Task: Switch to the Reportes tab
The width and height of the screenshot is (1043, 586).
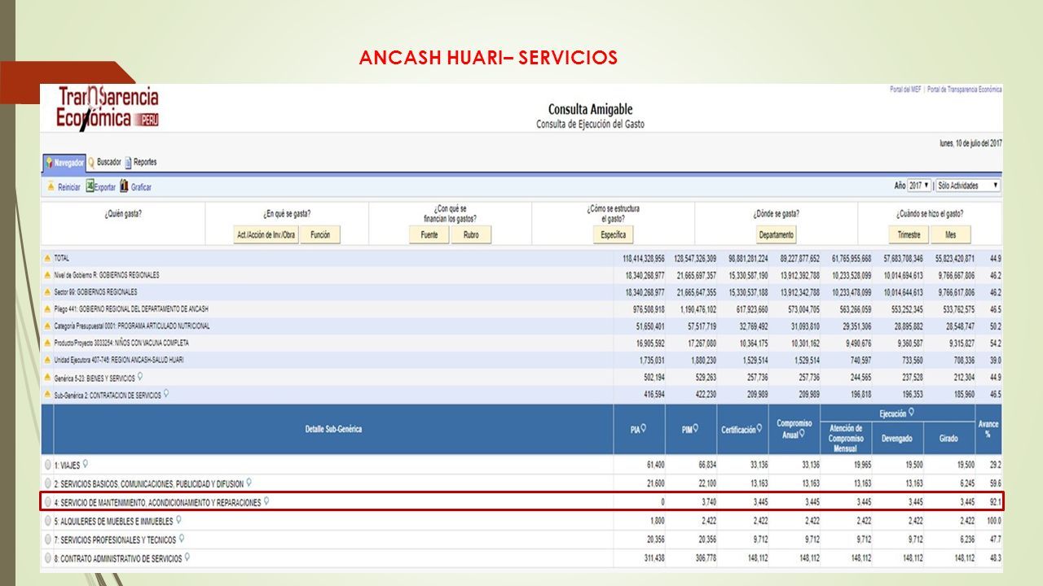Action: pyautogui.click(x=140, y=162)
